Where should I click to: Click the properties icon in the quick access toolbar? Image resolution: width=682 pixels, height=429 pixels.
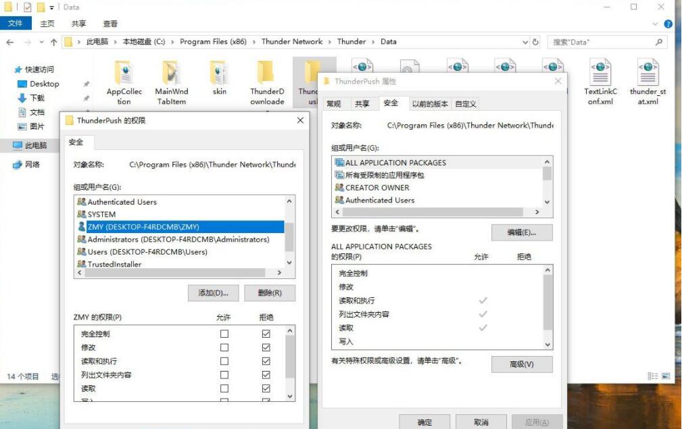pyautogui.click(x=28, y=7)
